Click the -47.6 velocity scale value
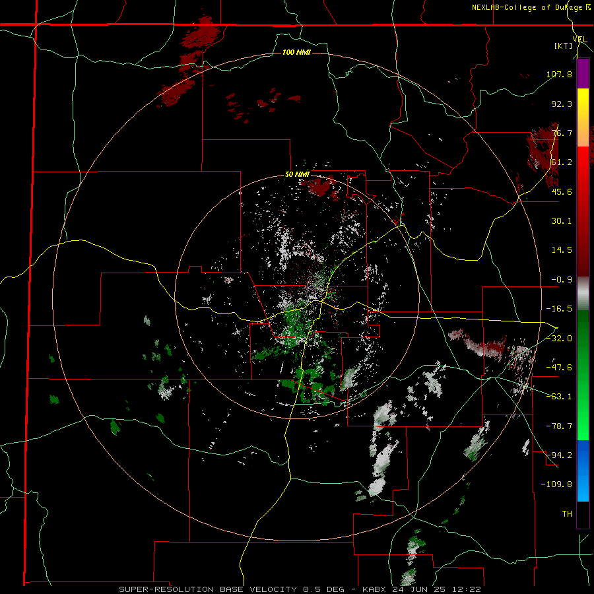 (x=559, y=368)
